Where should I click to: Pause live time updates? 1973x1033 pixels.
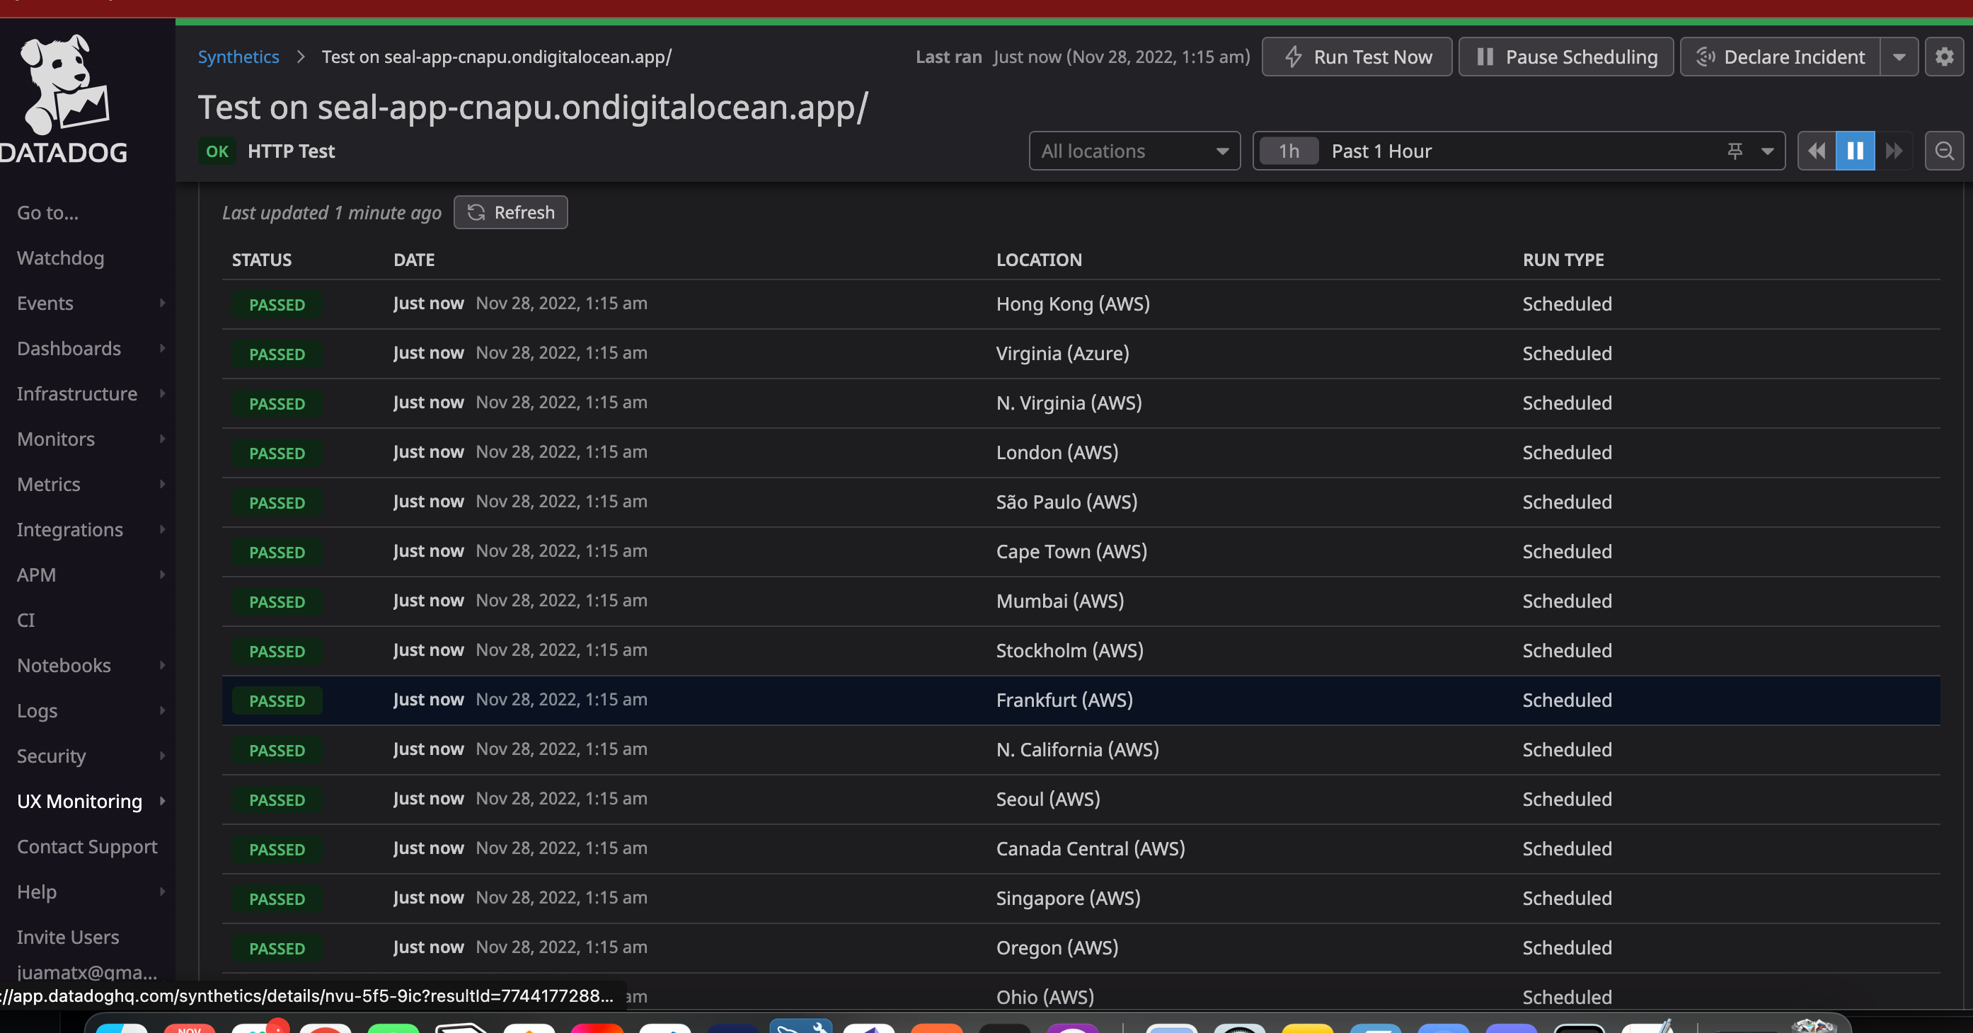click(1855, 151)
